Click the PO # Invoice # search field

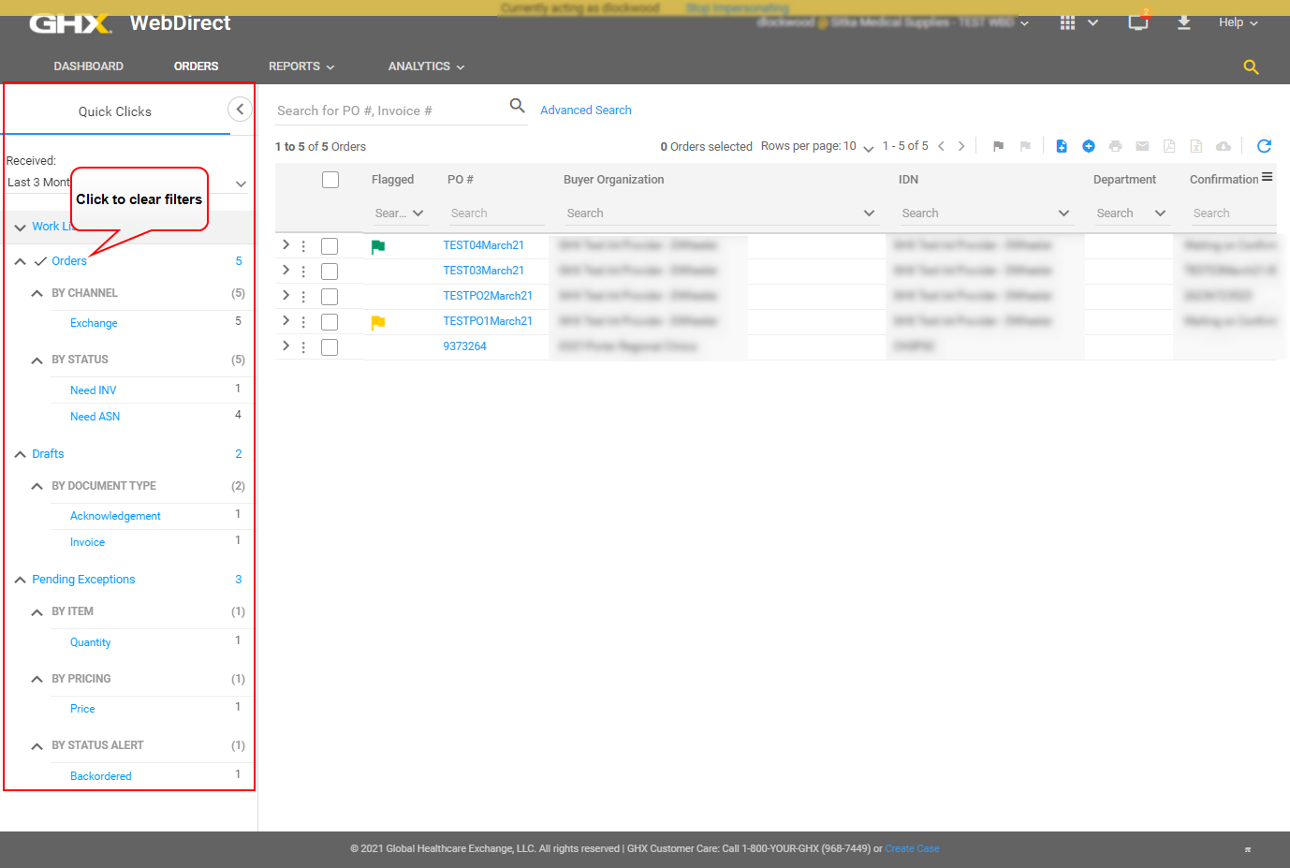pyautogui.click(x=388, y=110)
